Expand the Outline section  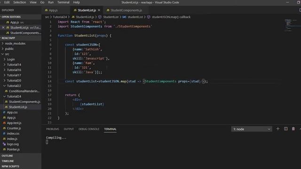pyautogui.click(x=8, y=156)
